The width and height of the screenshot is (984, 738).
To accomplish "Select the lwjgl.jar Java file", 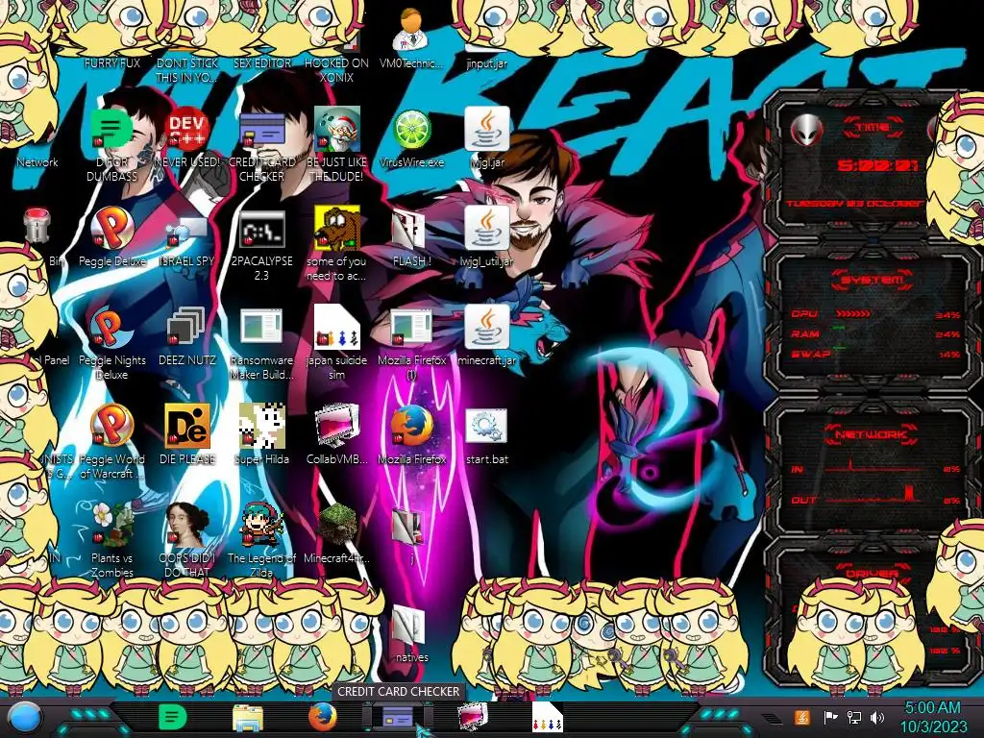I will pyautogui.click(x=487, y=138).
